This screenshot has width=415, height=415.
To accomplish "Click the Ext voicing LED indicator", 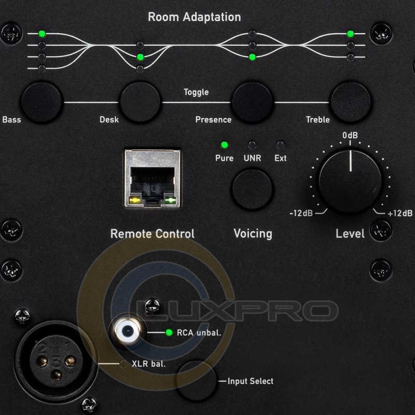I will [280, 145].
